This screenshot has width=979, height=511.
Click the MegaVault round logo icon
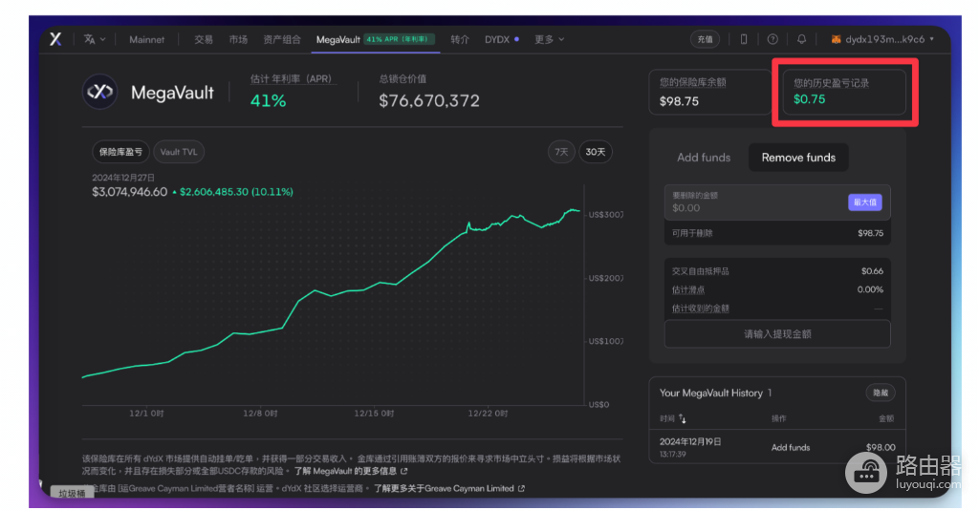click(99, 93)
